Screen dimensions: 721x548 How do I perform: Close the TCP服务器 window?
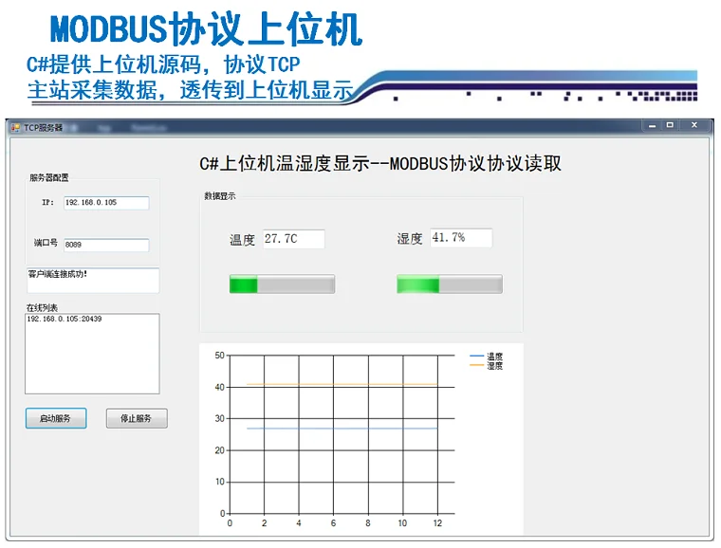pos(694,125)
